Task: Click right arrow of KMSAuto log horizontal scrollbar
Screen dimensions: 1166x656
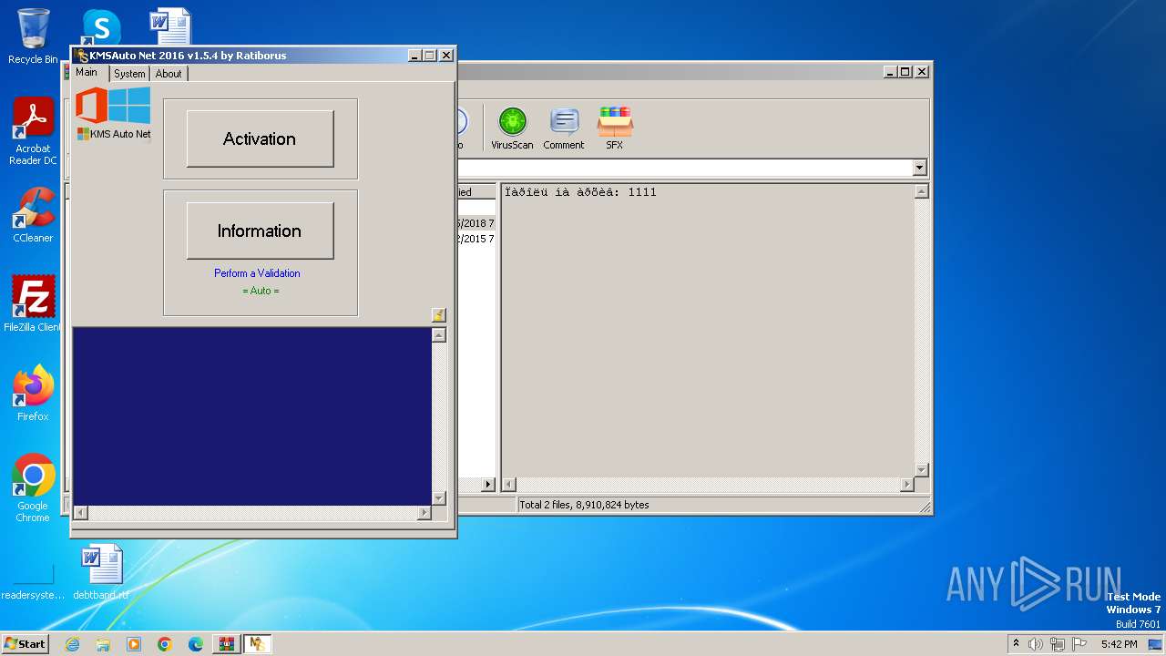Action: pyautogui.click(x=424, y=513)
